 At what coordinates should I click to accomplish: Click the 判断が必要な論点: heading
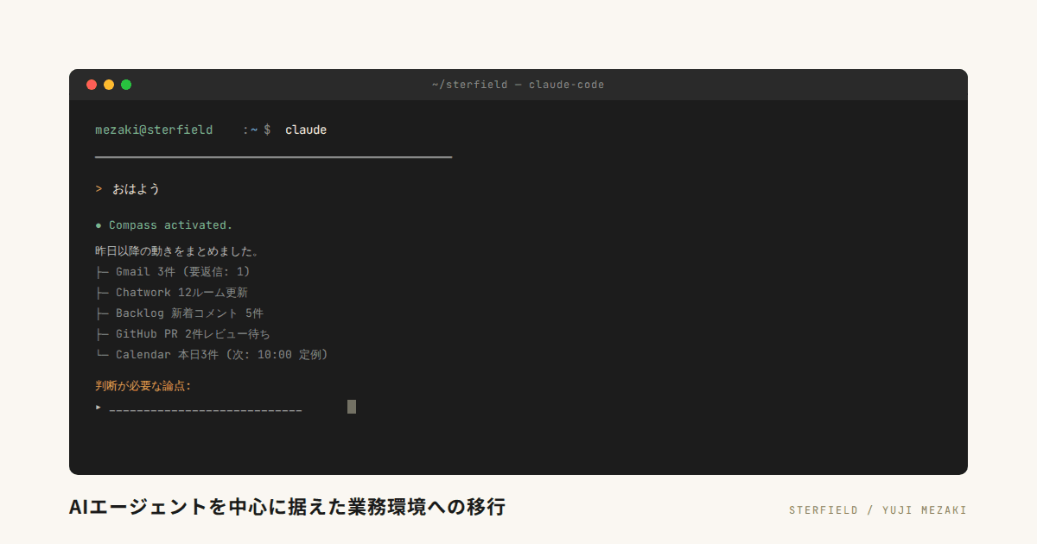click(143, 386)
